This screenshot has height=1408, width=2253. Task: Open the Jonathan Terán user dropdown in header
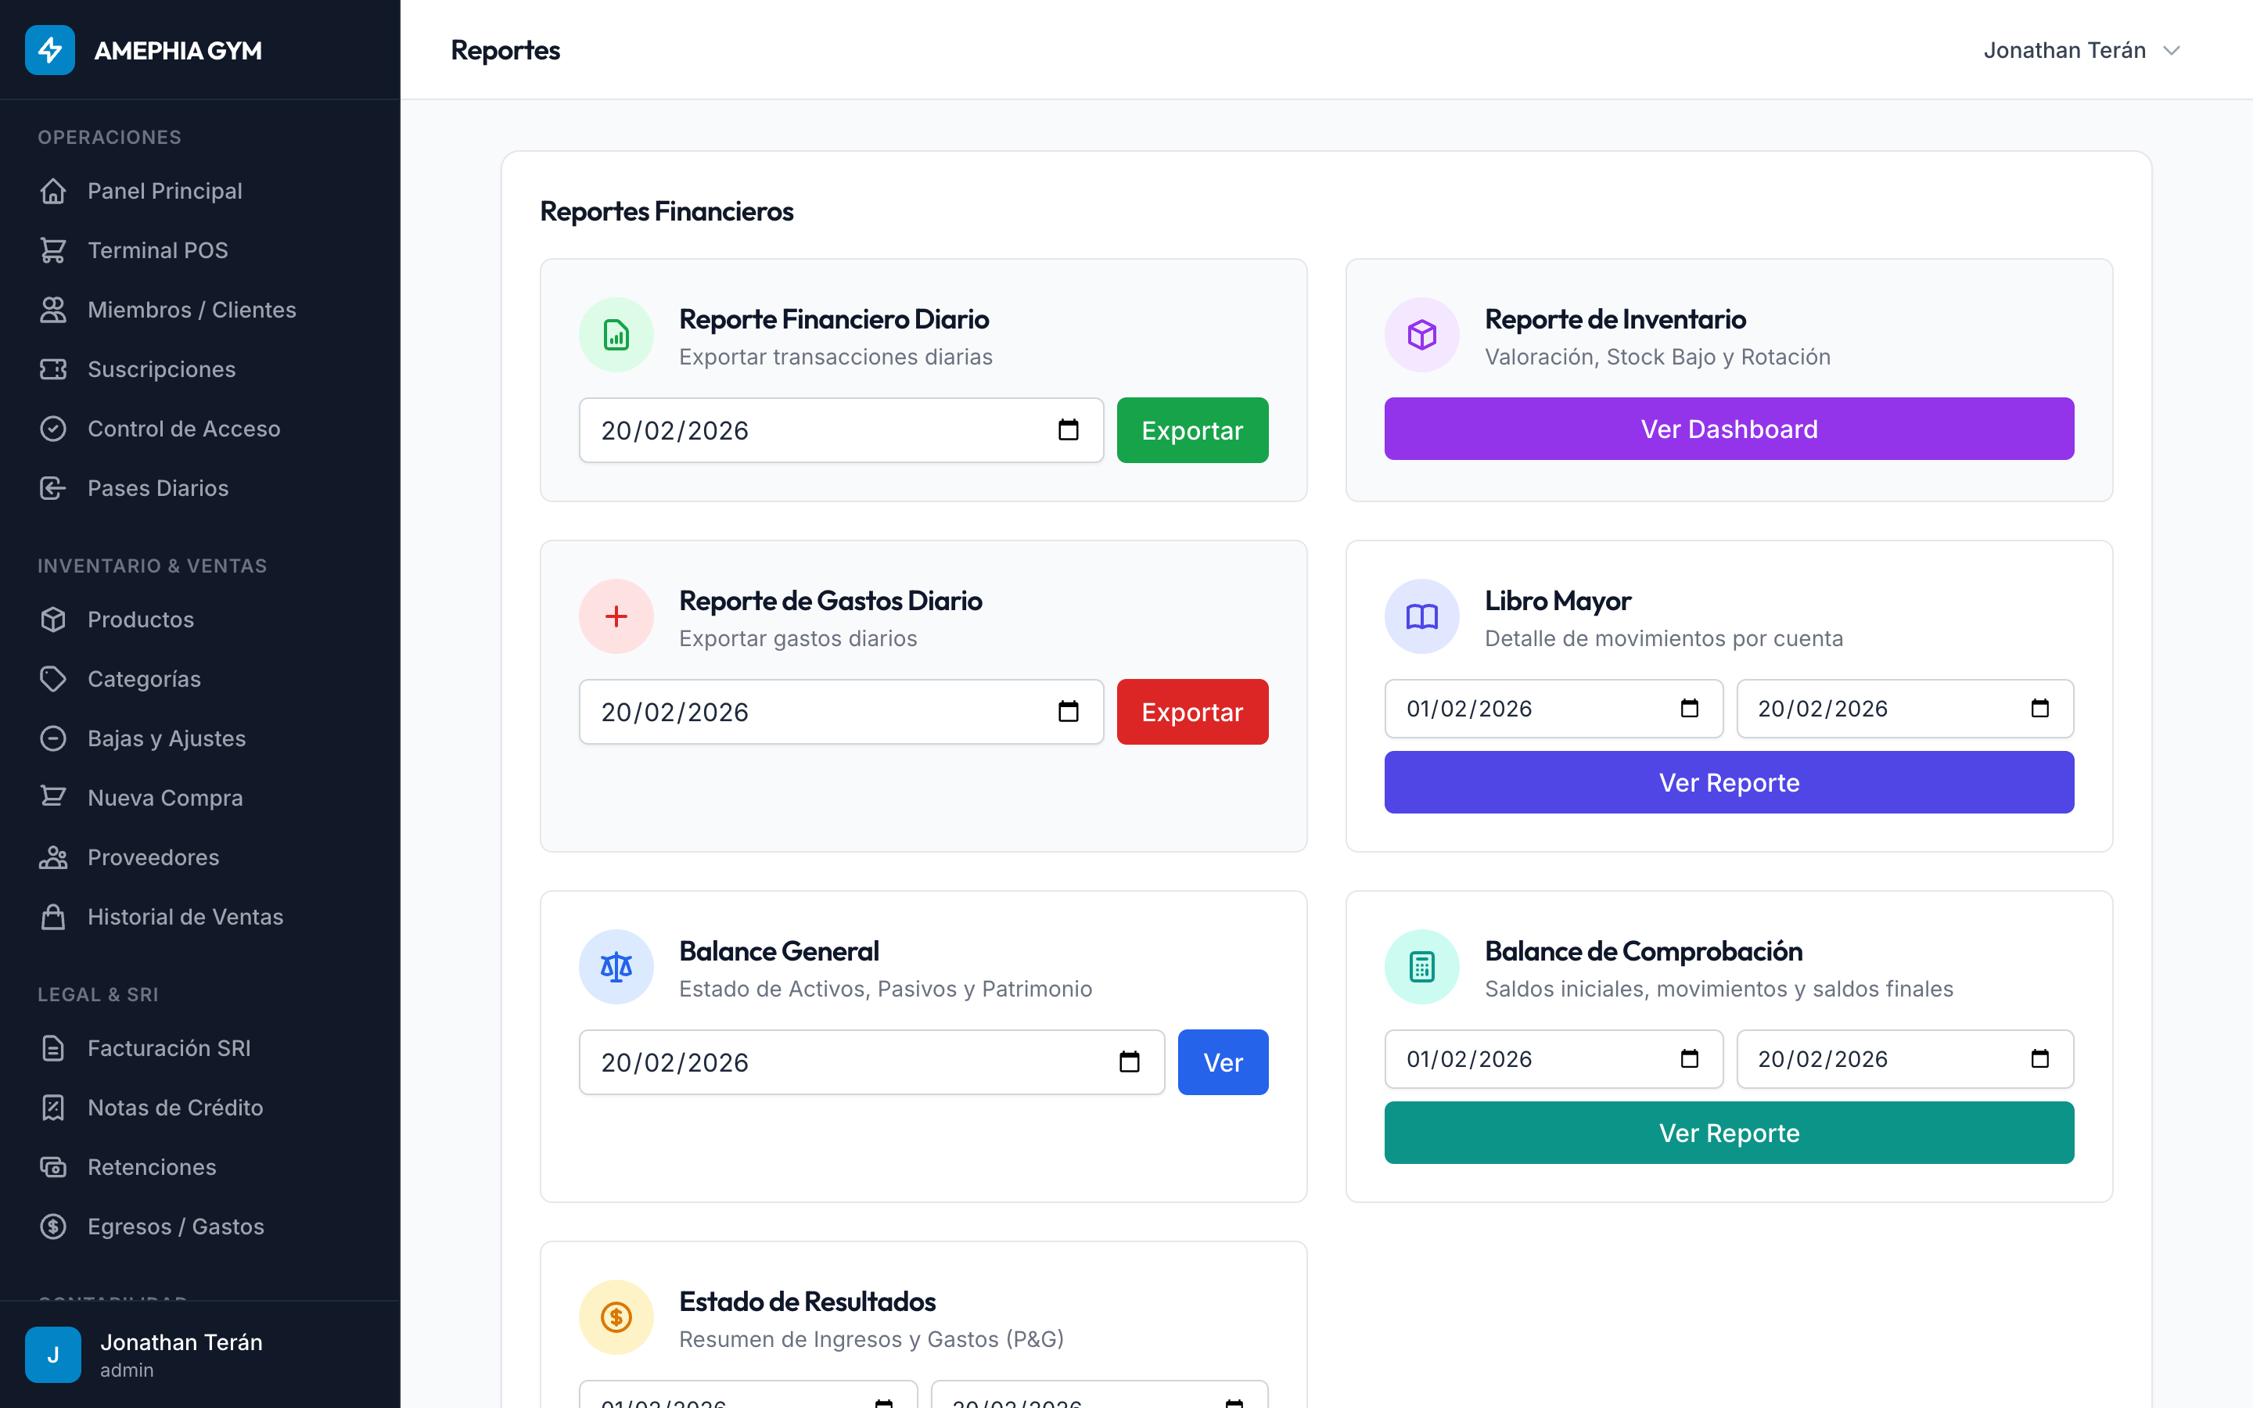click(x=2082, y=50)
